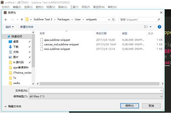Select canvas_md.sublime-snippet file

[x=61, y=44]
